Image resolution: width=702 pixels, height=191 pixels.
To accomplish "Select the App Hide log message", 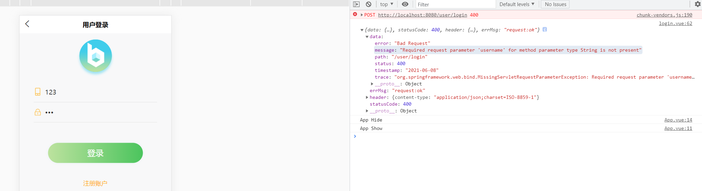I will (371, 120).
